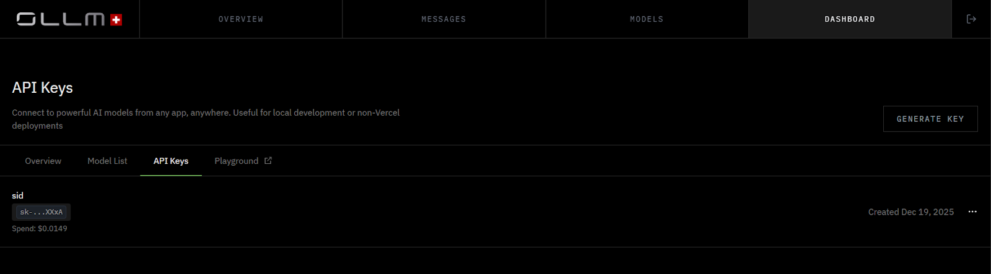Viewport: 991px width, 274px height.
Task: Click the external link icon beside Playground
Action: 268,161
